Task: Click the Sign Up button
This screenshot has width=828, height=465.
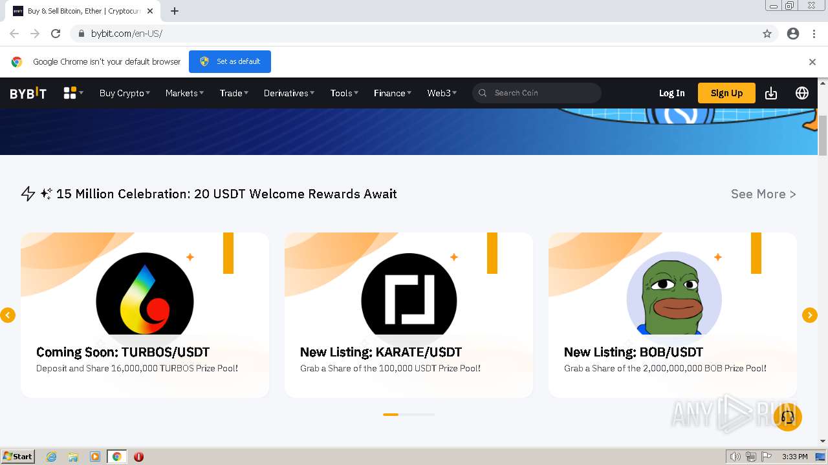Action: pos(726,93)
